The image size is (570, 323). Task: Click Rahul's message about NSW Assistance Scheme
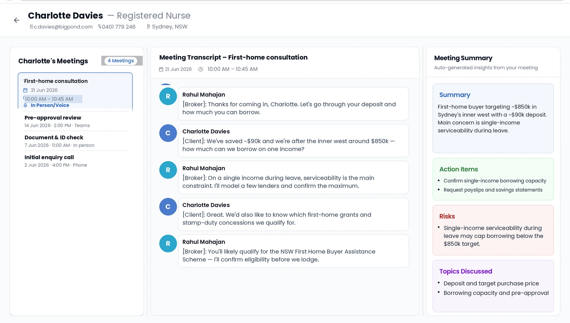[x=293, y=251]
